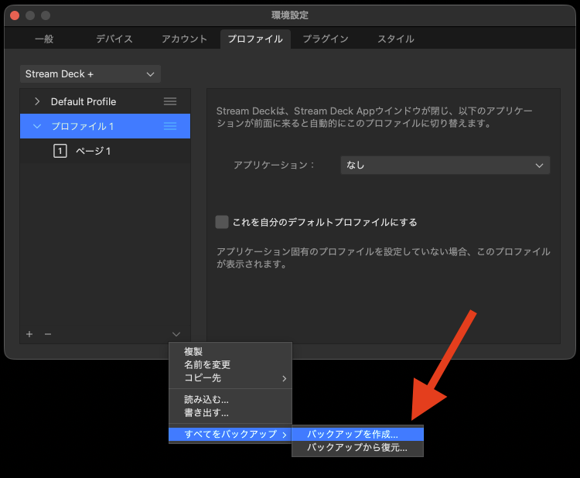Open the コピー先 submenu

(230, 378)
